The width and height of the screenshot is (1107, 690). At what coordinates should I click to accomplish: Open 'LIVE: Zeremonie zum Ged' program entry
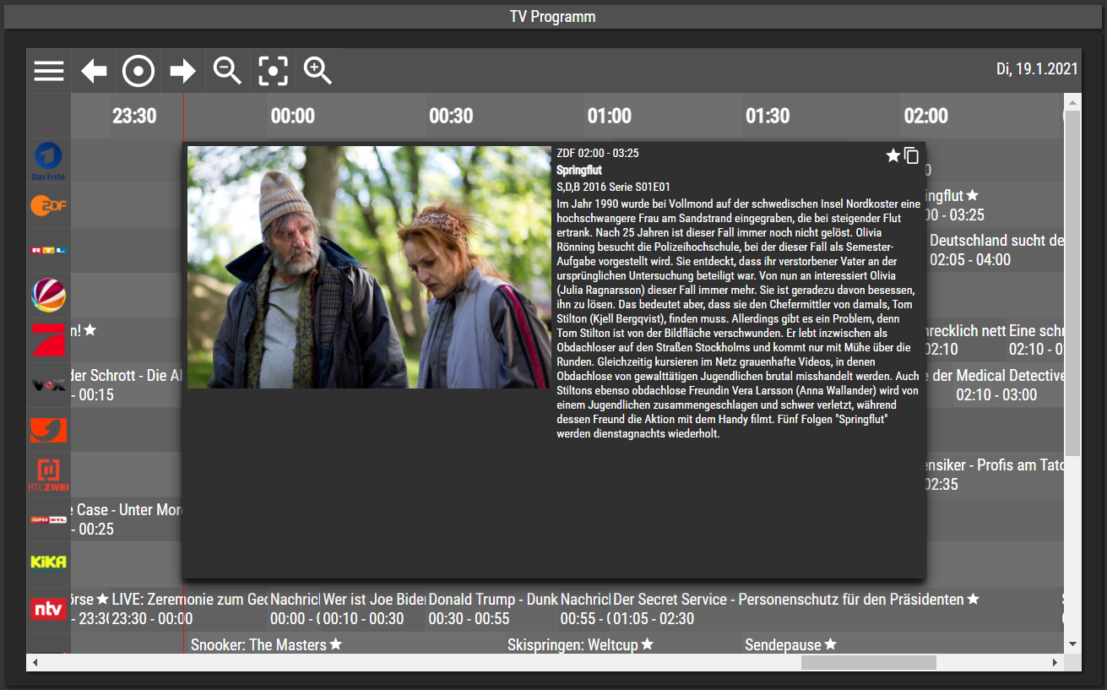(188, 609)
